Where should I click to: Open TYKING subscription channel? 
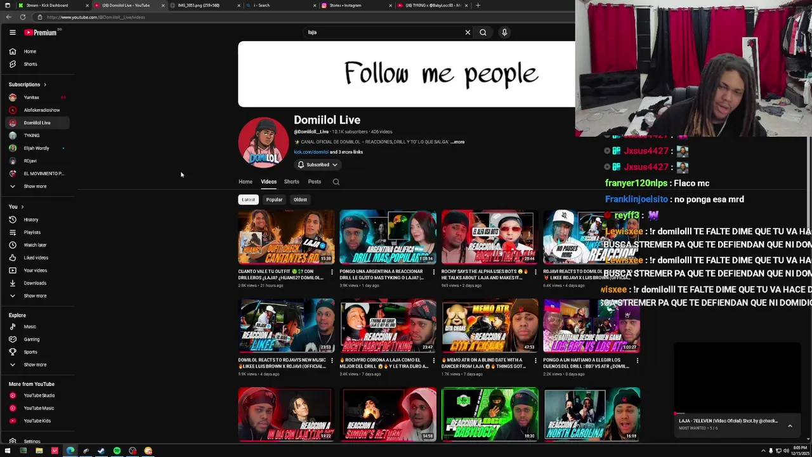[x=38, y=136]
